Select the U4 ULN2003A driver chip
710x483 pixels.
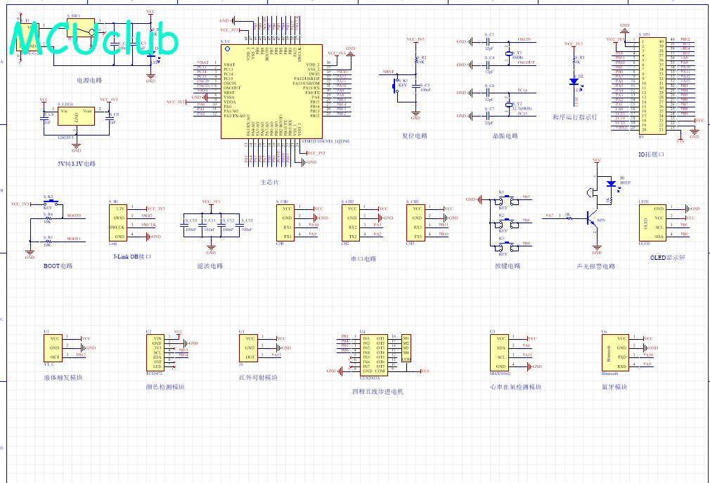coord(373,355)
